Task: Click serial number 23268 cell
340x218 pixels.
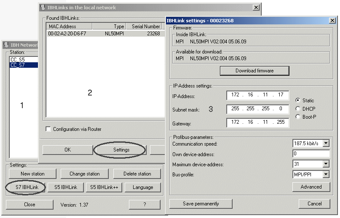Action: click(x=153, y=34)
